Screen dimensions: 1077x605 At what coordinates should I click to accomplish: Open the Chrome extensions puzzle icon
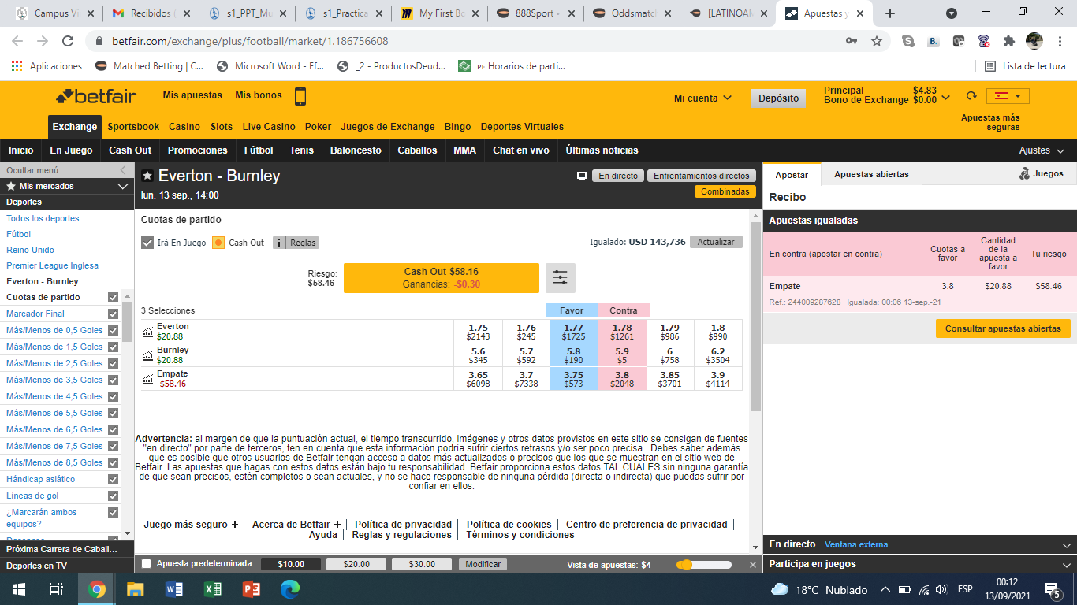(1008, 41)
